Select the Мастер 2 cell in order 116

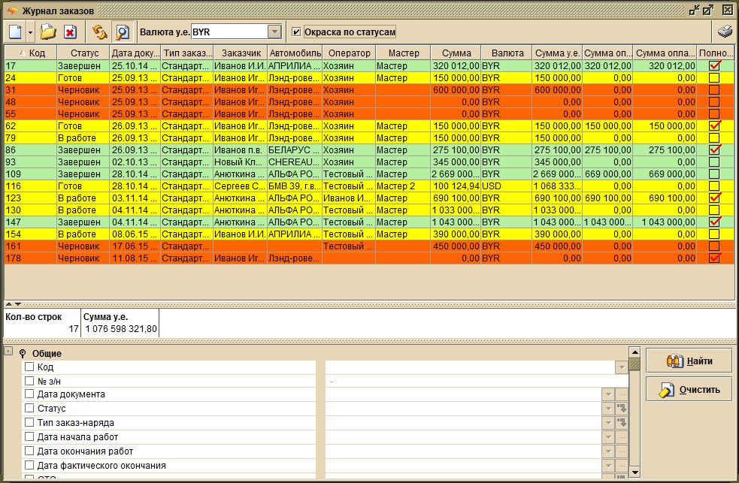pyautogui.click(x=403, y=186)
